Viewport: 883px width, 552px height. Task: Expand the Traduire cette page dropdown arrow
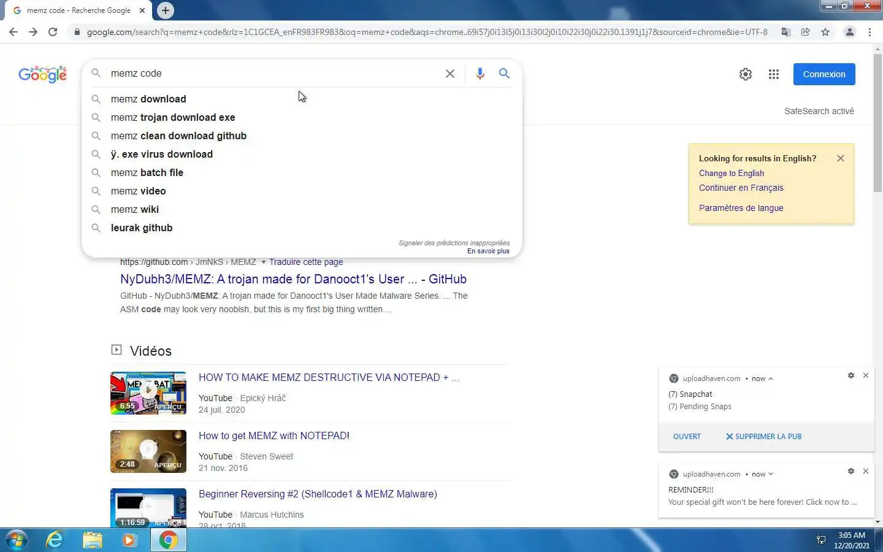click(264, 263)
